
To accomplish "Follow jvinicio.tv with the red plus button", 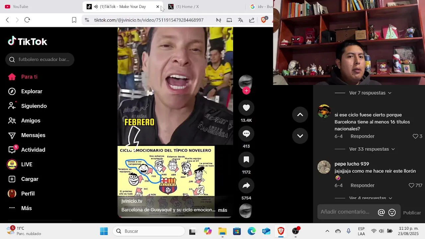I will click(246, 91).
